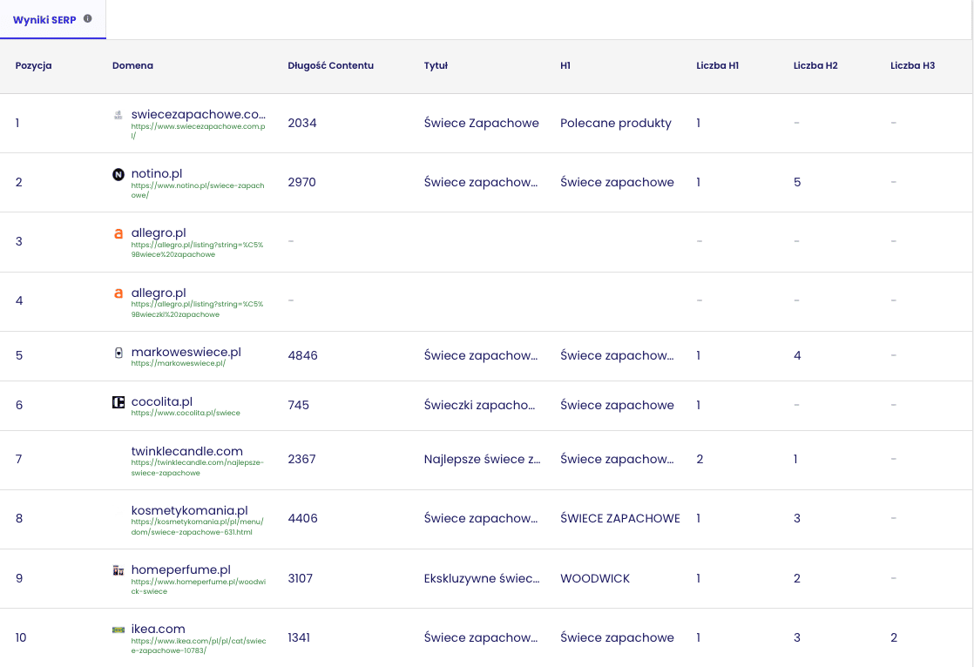974x667 pixels.
Task: Click position number 10 in ikea row
Action: click(x=21, y=637)
